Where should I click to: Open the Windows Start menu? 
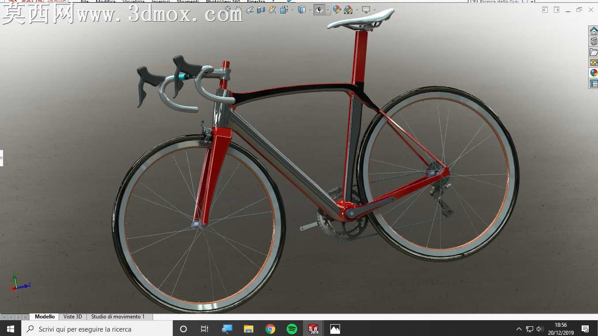coord(11,329)
